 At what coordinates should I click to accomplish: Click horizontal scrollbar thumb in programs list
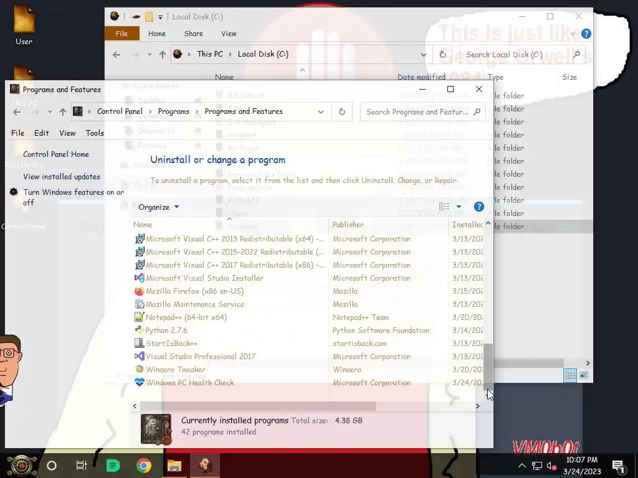[x=257, y=406]
